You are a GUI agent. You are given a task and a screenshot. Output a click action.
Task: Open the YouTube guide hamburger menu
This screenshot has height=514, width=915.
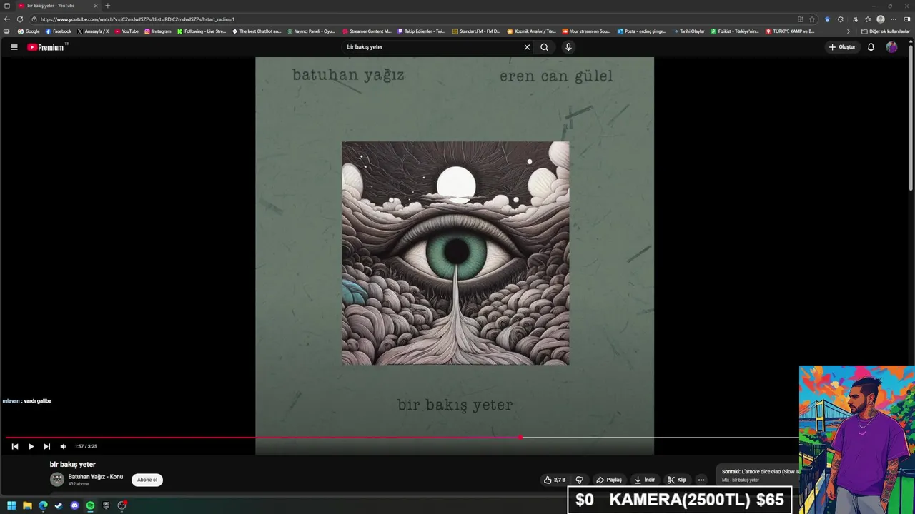point(14,47)
